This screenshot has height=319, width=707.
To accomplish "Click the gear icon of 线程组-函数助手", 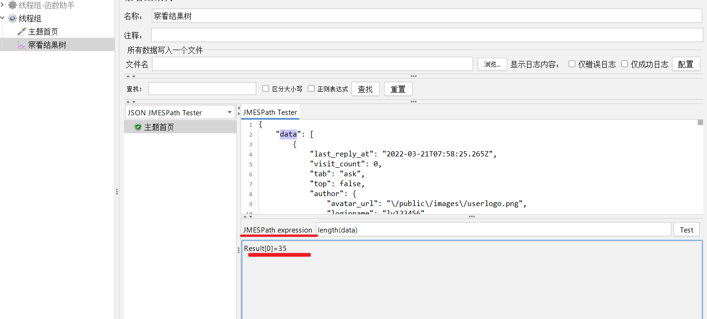I will [12, 5].
